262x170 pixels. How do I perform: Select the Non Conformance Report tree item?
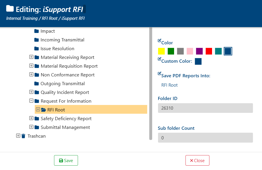coord(67,75)
